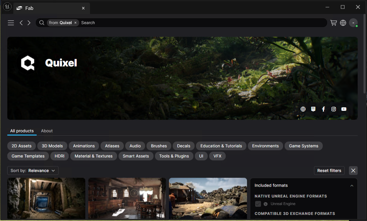Click 'COMPATIBLE 3D EXCHANGE FORMATS' heading
367x221 pixels.
[295, 213]
